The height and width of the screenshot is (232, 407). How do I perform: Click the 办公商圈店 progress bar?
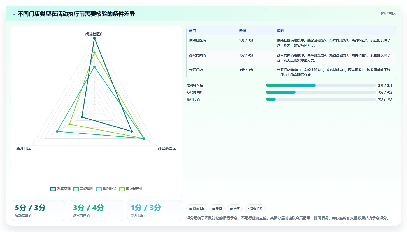[321, 92]
